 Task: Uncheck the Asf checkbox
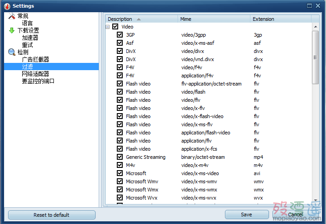(120, 43)
